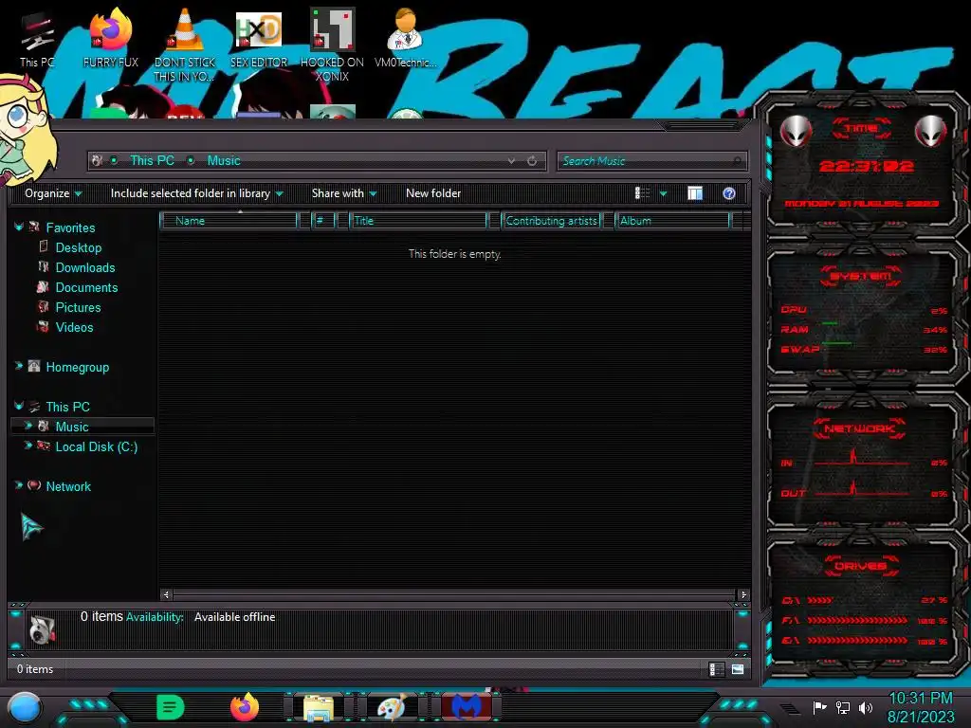Click the New folder button
Image resolution: width=971 pixels, height=728 pixels.
coord(433,193)
